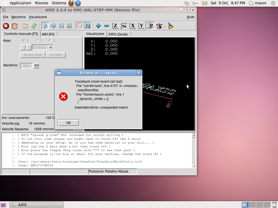
Task: Zoom out the preview with minus icon
Action: [106, 26]
